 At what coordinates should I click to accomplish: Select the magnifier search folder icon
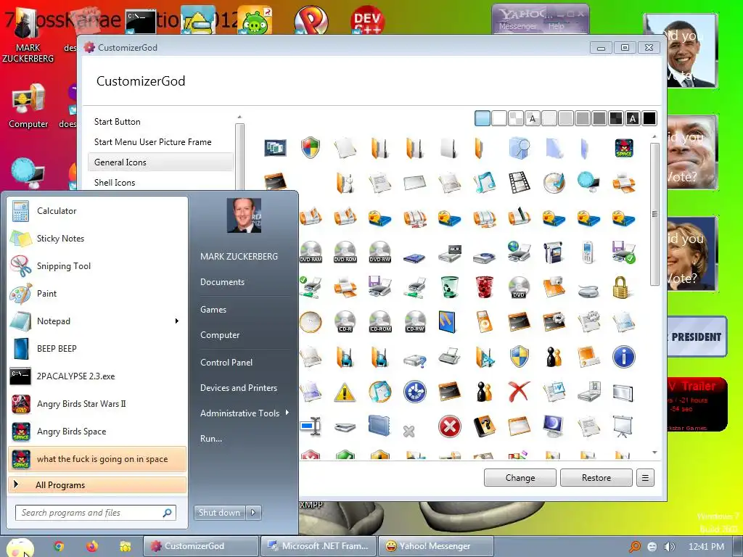pyautogui.click(x=519, y=148)
